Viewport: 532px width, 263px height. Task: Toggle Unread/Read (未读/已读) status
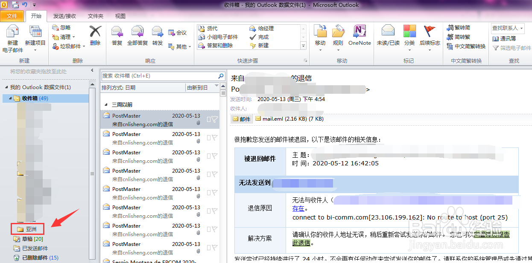[388, 35]
